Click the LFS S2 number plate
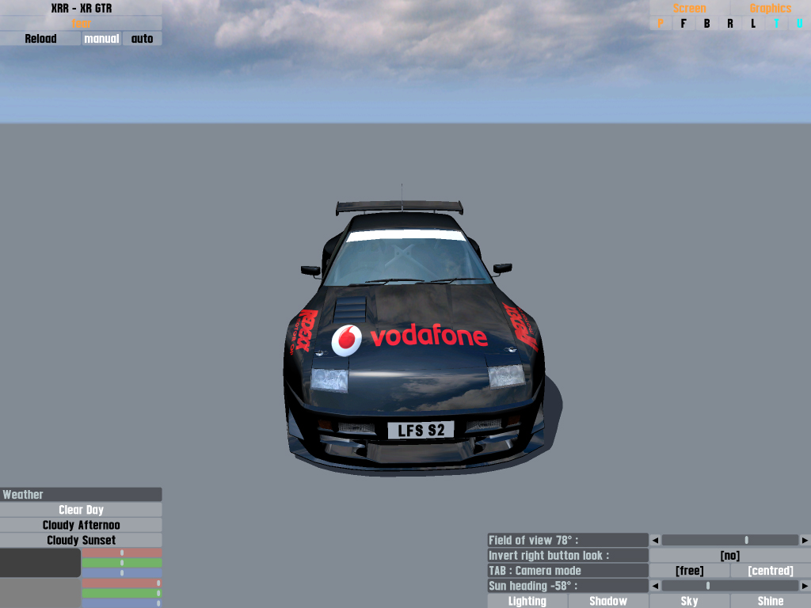The image size is (811, 608). (421, 430)
